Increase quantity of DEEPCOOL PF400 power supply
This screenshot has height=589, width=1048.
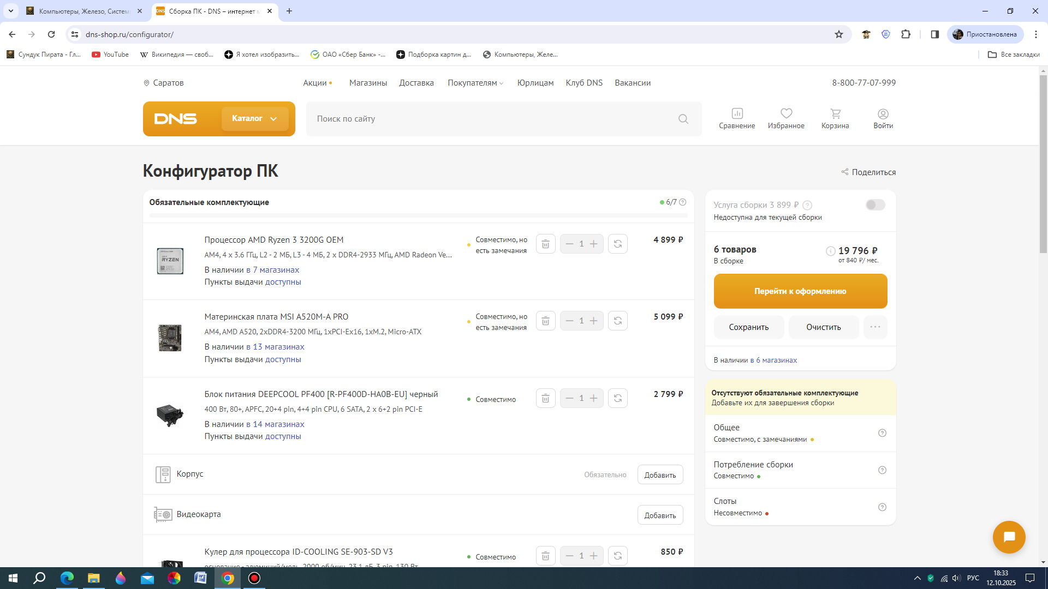click(x=594, y=398)
